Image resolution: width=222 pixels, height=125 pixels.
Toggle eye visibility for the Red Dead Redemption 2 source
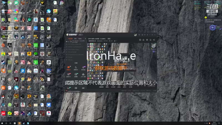point(67,47)
